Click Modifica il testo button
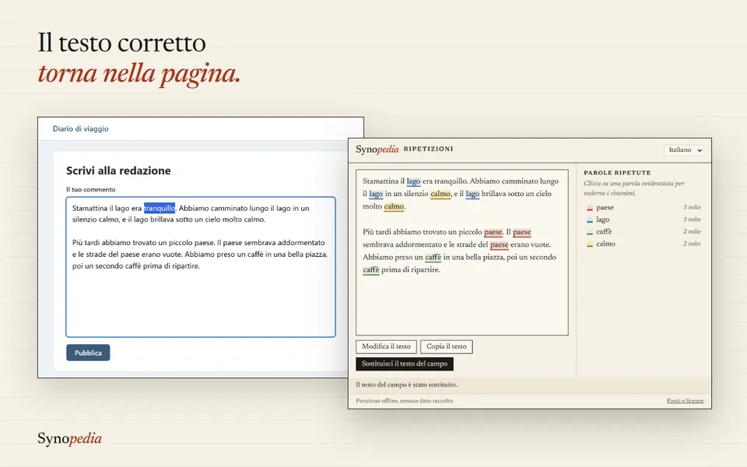 [387, 346]
